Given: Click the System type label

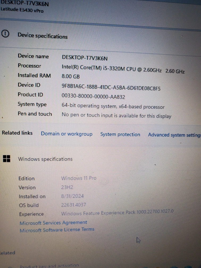Looking at the screenshot, I should point(32,104).
